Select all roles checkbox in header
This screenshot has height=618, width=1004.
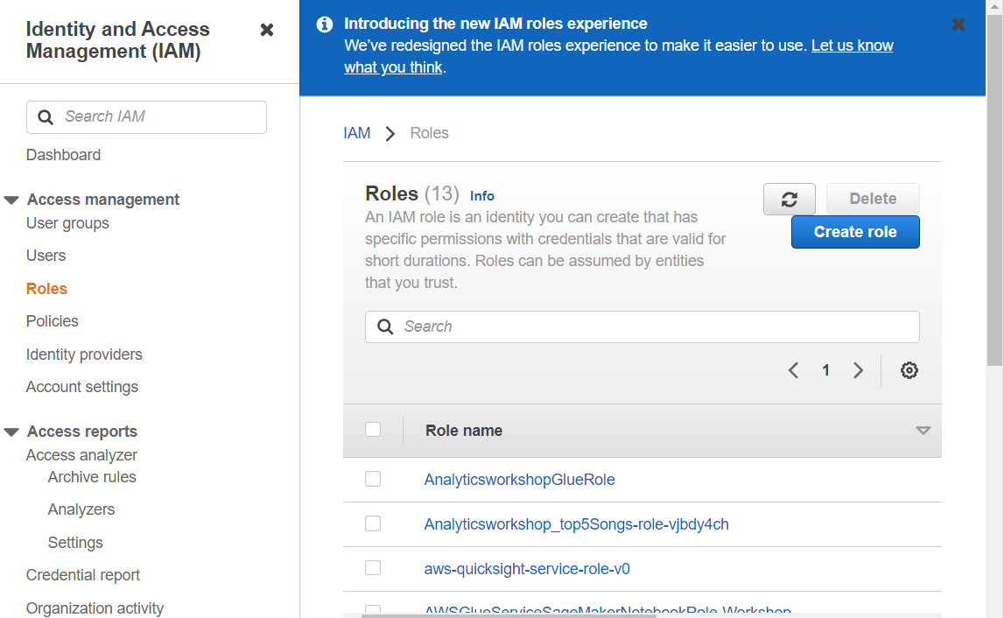coord(373,429)
